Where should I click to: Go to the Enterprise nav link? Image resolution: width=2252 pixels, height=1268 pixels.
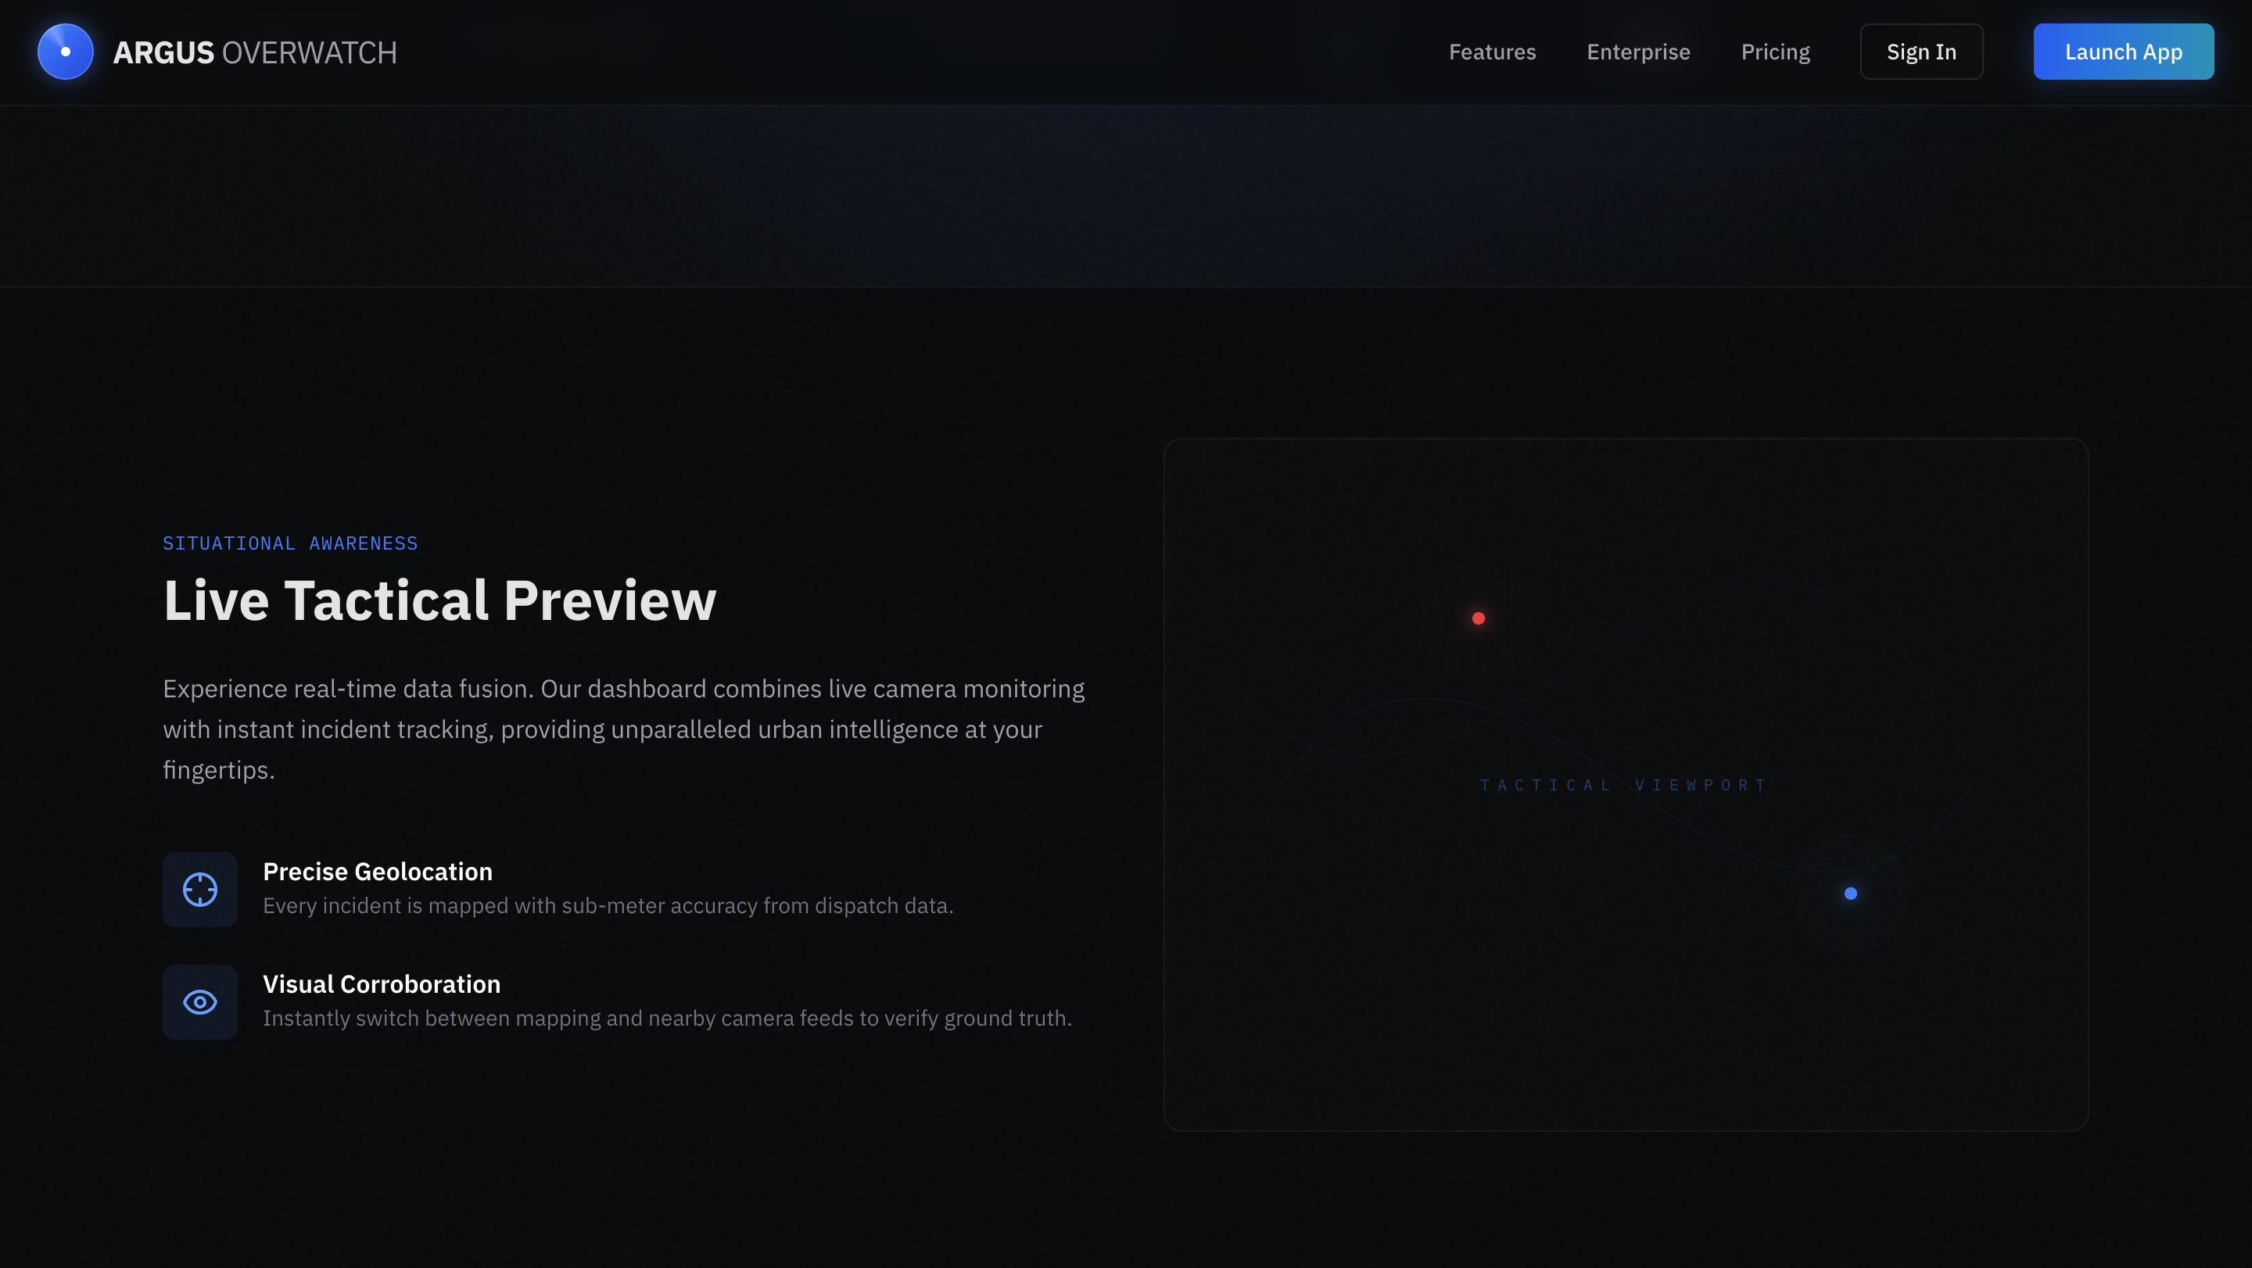(x=1637, y=52)
